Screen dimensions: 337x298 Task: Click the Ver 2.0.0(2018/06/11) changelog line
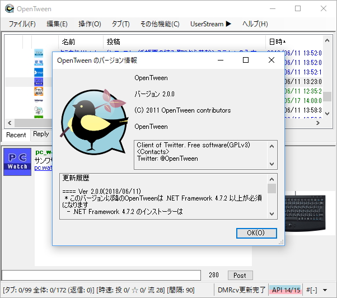[x=102, y=191]
